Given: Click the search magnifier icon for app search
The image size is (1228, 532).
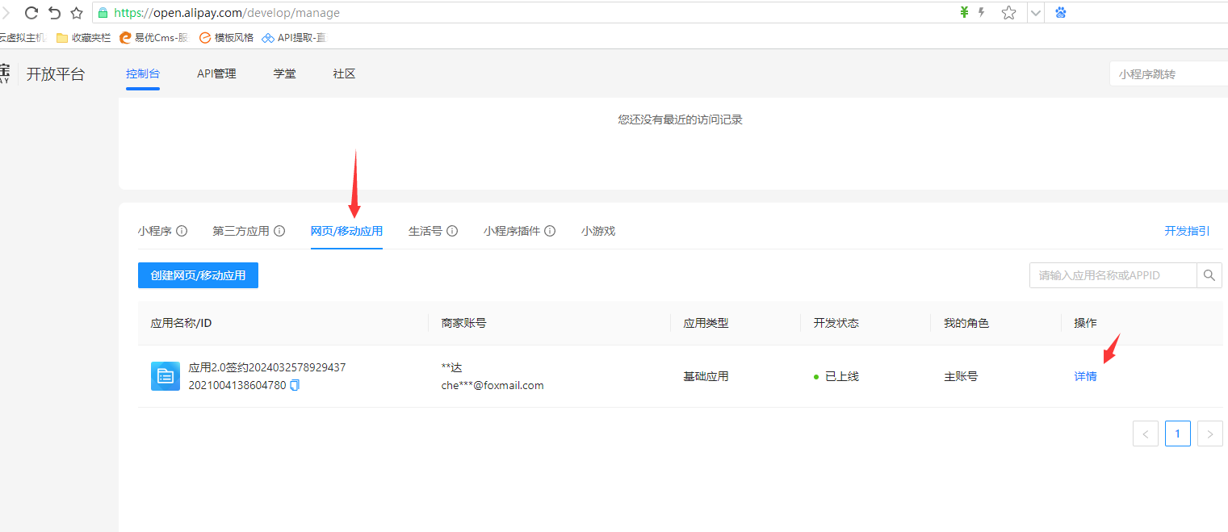Looking at the screenshot, I should (1209, 275).
